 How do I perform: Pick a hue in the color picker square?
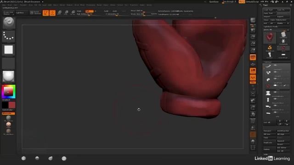(8, 92)
